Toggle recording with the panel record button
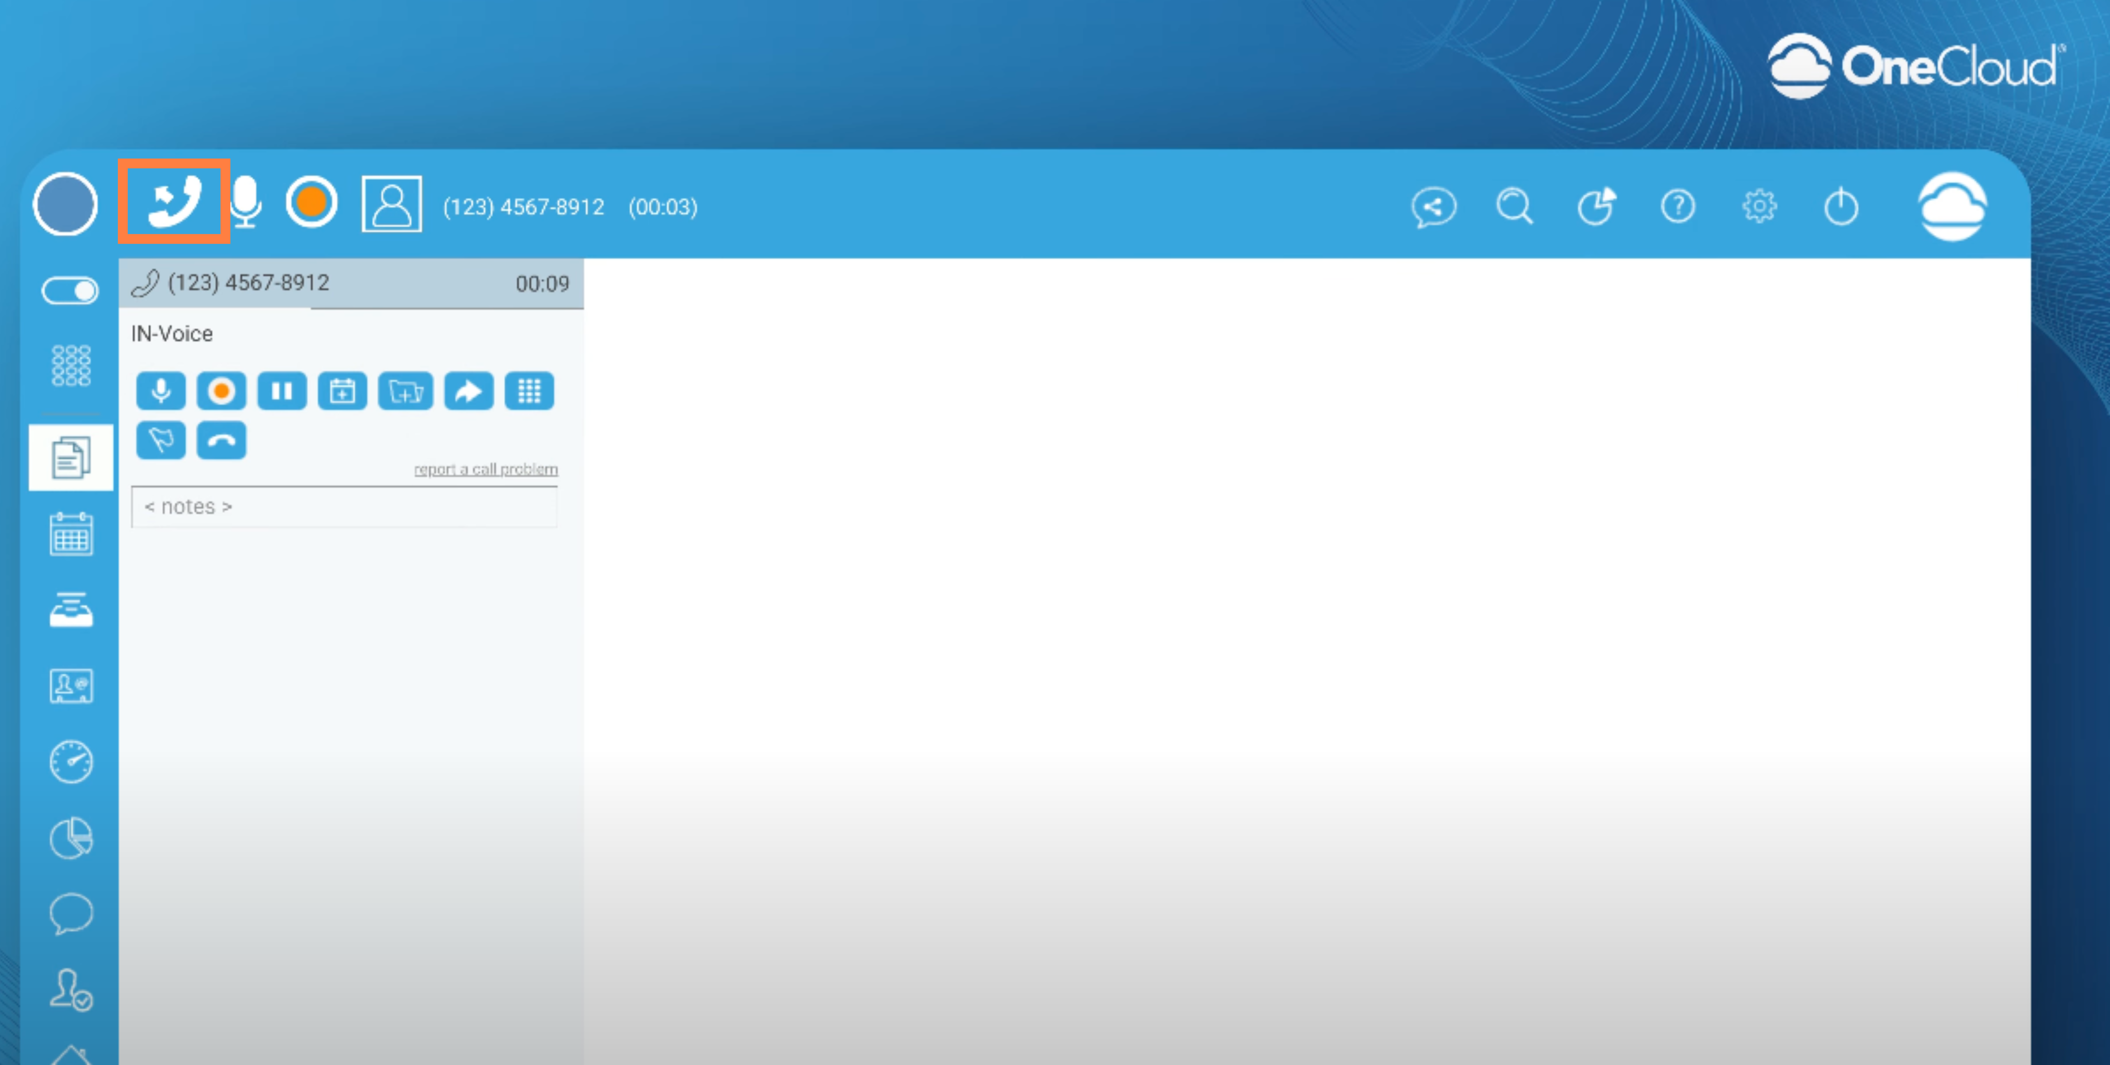The width and height of the screenshot is (2110, 1065). [x=221, y=391]
